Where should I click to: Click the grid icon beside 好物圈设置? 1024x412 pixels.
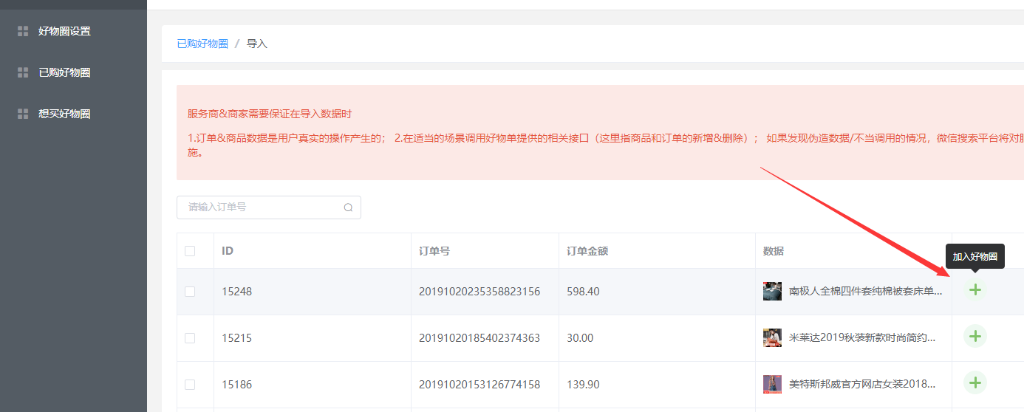pyautogui.click(x=23, y=31)
